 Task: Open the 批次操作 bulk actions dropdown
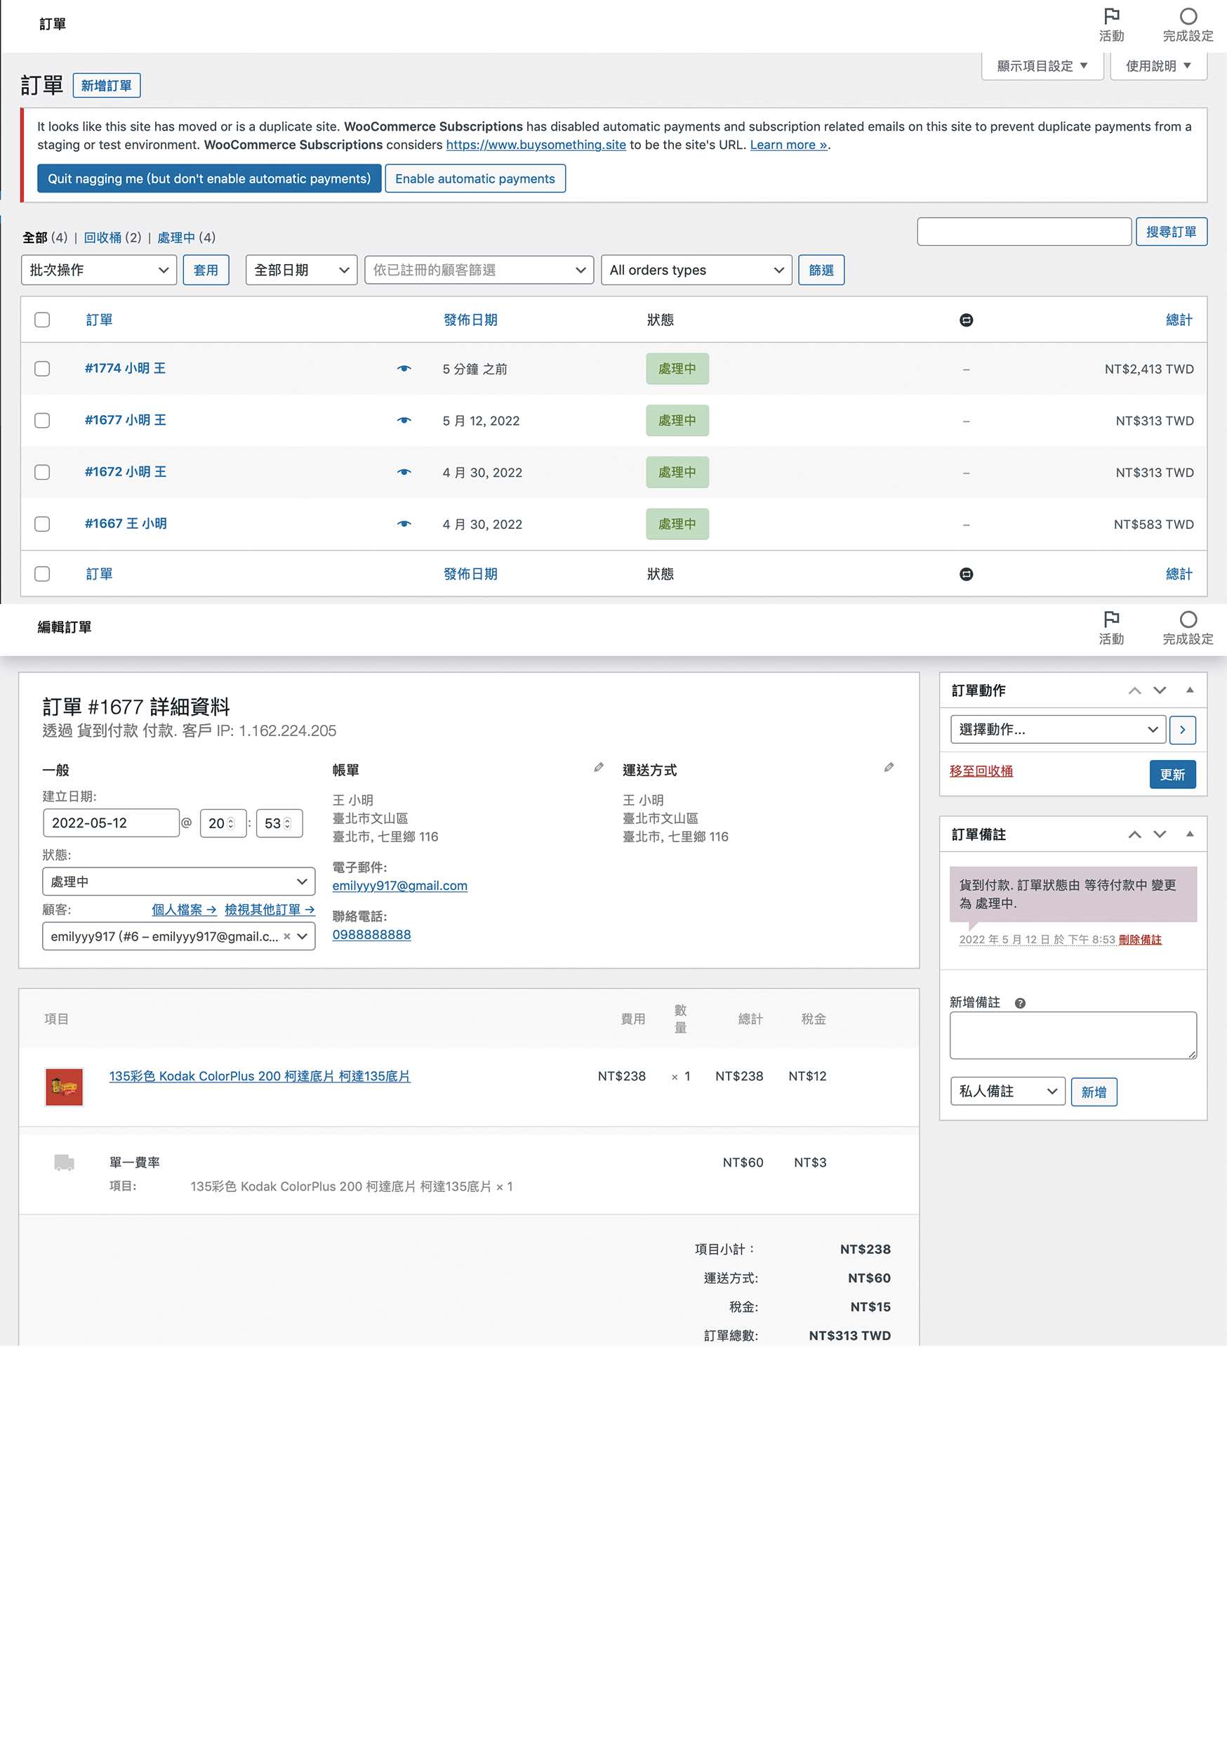98,270
